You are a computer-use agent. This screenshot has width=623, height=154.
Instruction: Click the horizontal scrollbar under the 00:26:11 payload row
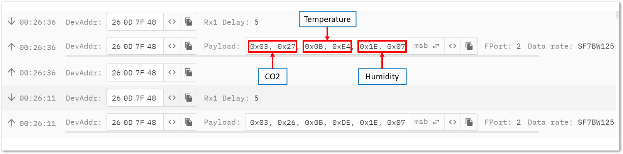pos(302,132)
